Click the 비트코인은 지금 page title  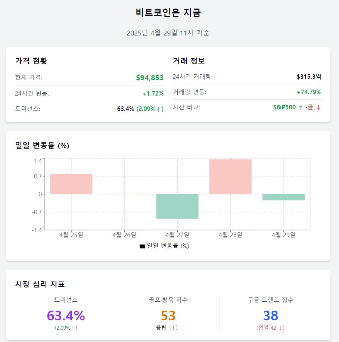(168, 12)
